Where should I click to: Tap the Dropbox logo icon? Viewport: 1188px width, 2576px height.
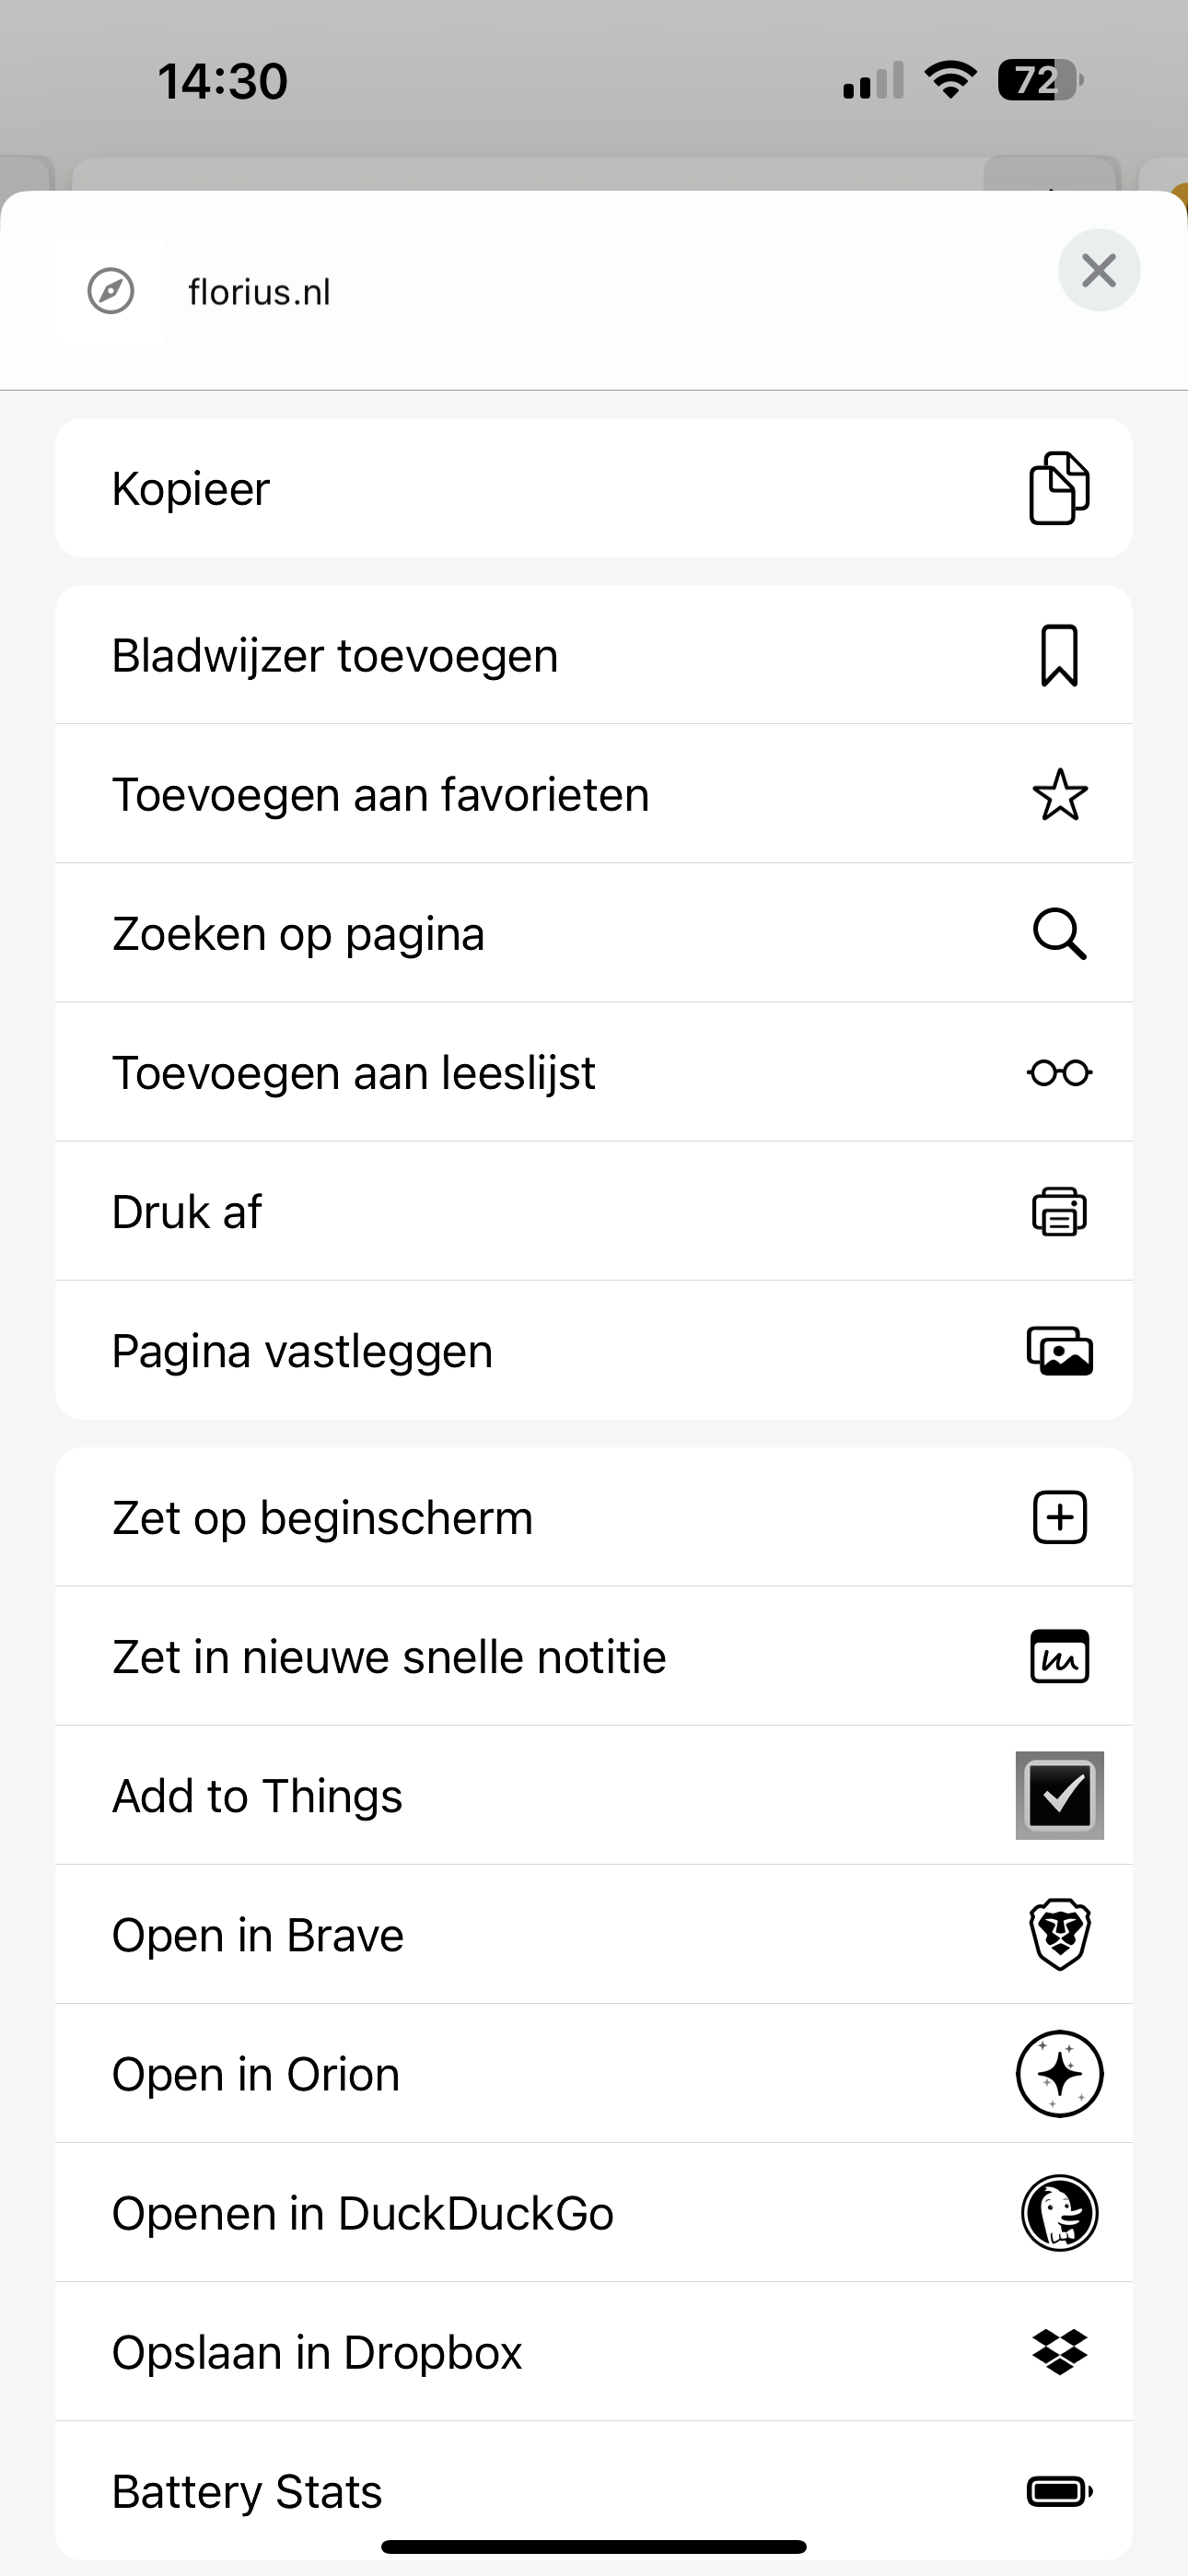tap(1059, 2352)
